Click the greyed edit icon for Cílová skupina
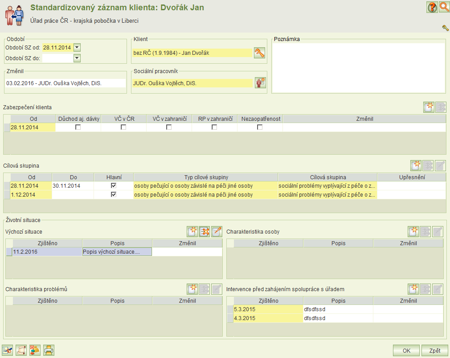The image size is (450, 358). click(x=440, y=165)
